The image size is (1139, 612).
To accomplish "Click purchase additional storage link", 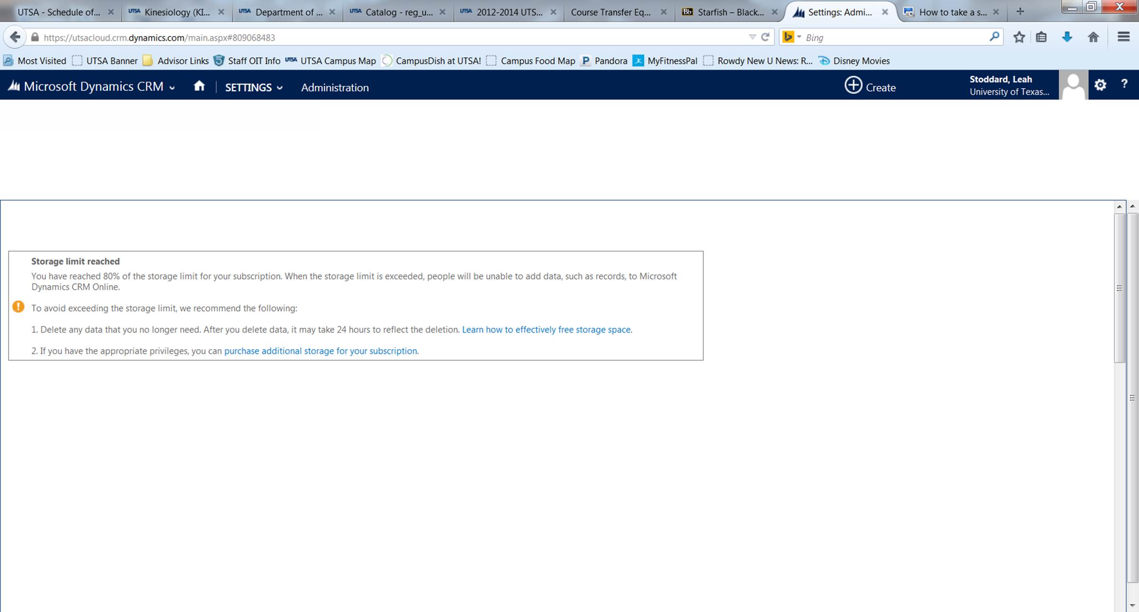I will (320, 351).
